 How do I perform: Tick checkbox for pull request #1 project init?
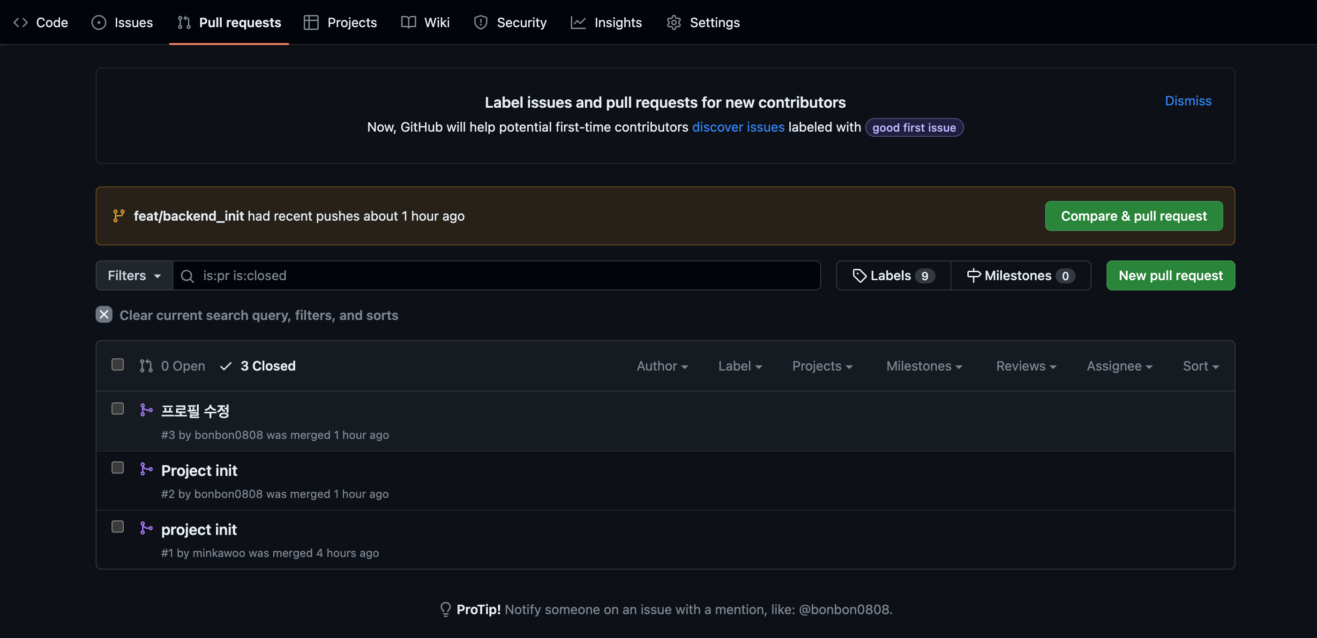coord(118,527)
